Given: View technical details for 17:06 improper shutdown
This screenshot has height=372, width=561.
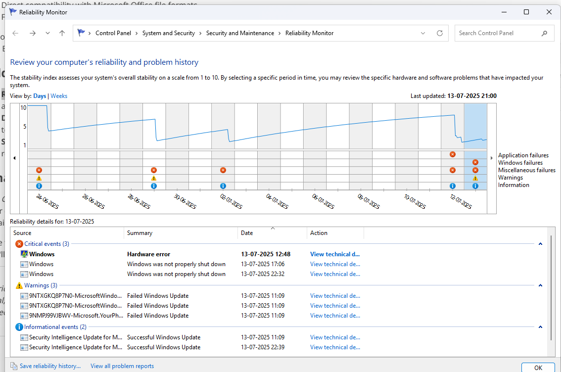Looking at the screenshot, I should [335, 264].
